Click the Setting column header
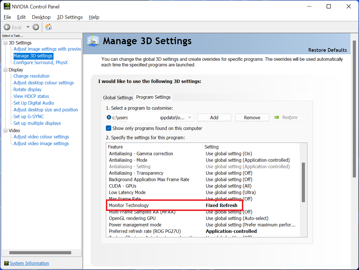Screen dimensions: 359x270 [251, 147]
